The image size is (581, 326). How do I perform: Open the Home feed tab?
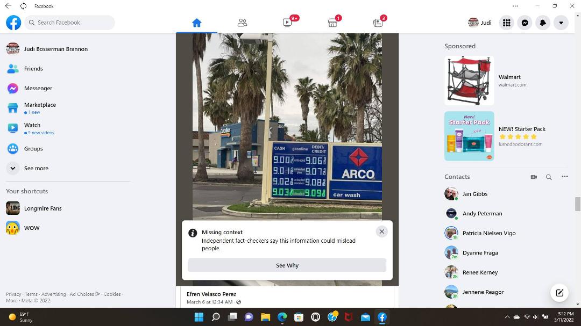coord(196,23)
